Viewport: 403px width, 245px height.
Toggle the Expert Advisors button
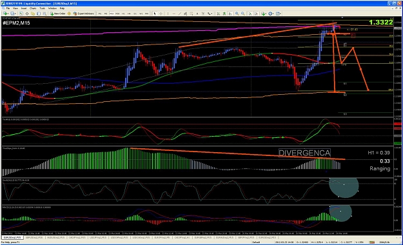84,14
